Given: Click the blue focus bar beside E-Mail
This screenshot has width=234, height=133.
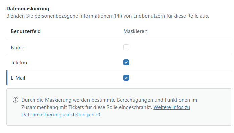Looking at the screenshot, I should point(7,78).
